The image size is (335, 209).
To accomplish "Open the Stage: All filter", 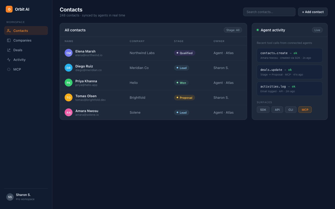I will (233, 30).
